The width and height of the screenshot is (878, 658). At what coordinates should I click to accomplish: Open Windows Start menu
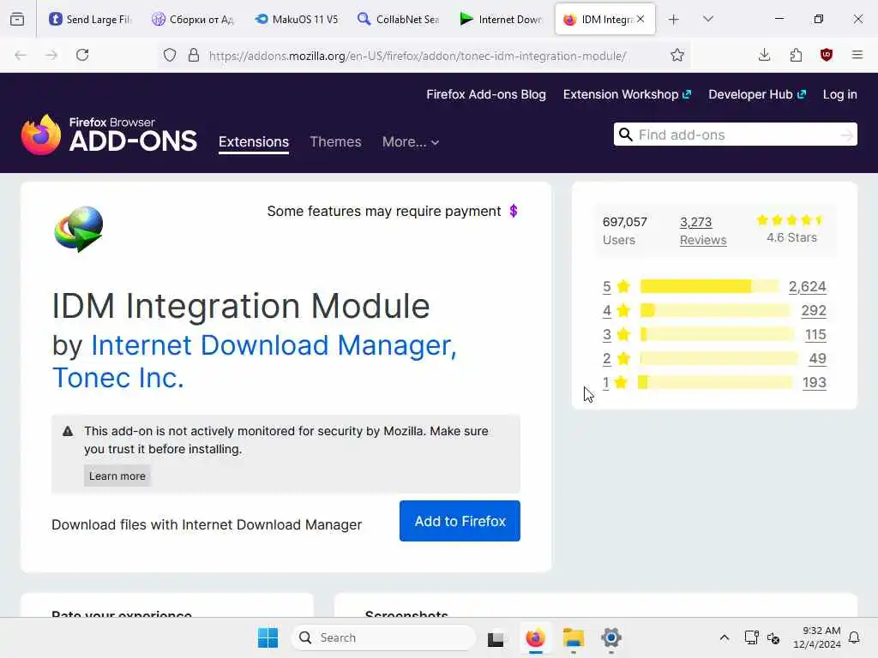pos(268,637)
